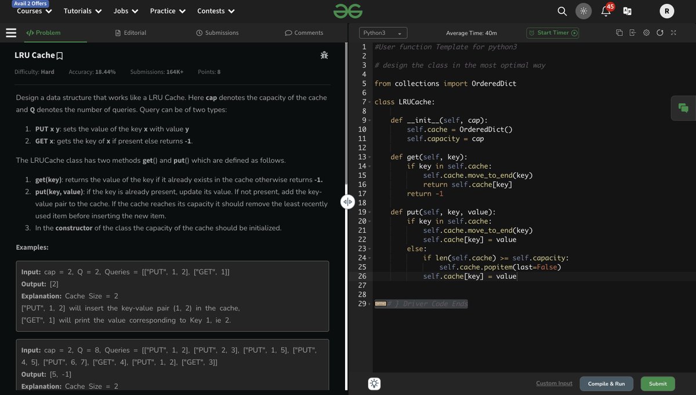The height and width of the screenshot is (395, 696).
Task: Open the user profile avatar R
Action: 667,11
